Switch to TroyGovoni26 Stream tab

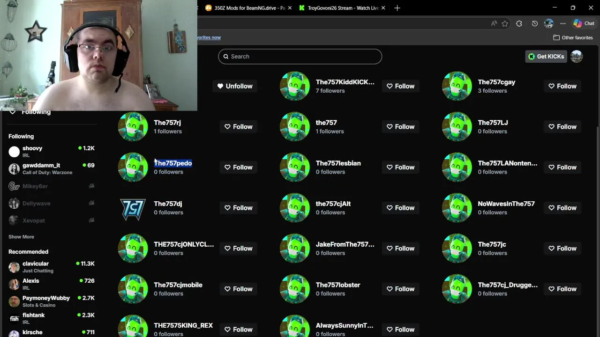[x=342, y=8]
